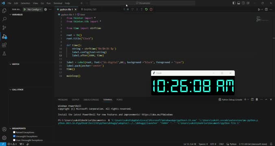Open the Extensions view icon

[4, 45]
